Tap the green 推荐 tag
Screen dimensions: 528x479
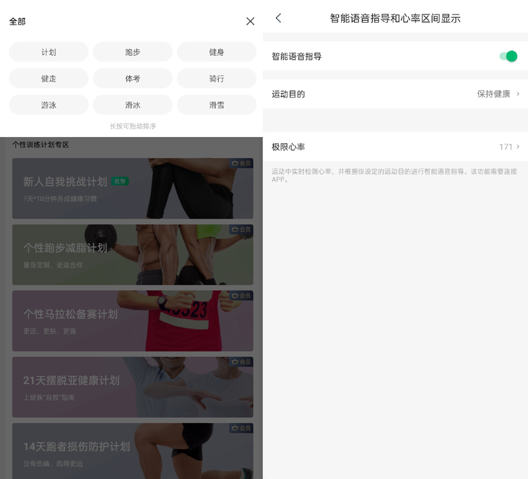click(120, 182)
